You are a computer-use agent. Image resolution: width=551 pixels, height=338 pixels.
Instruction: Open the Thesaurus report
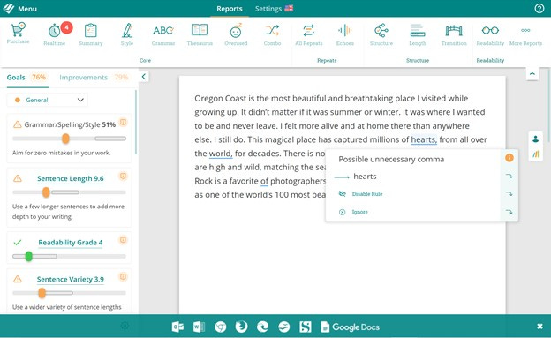click(200, 34)
